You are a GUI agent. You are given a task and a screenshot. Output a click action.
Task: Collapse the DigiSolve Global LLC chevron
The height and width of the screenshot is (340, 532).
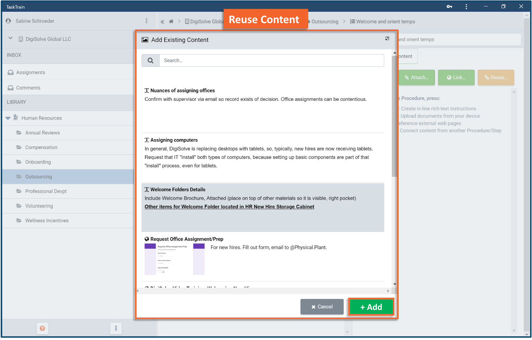click(x=10, y=38)
